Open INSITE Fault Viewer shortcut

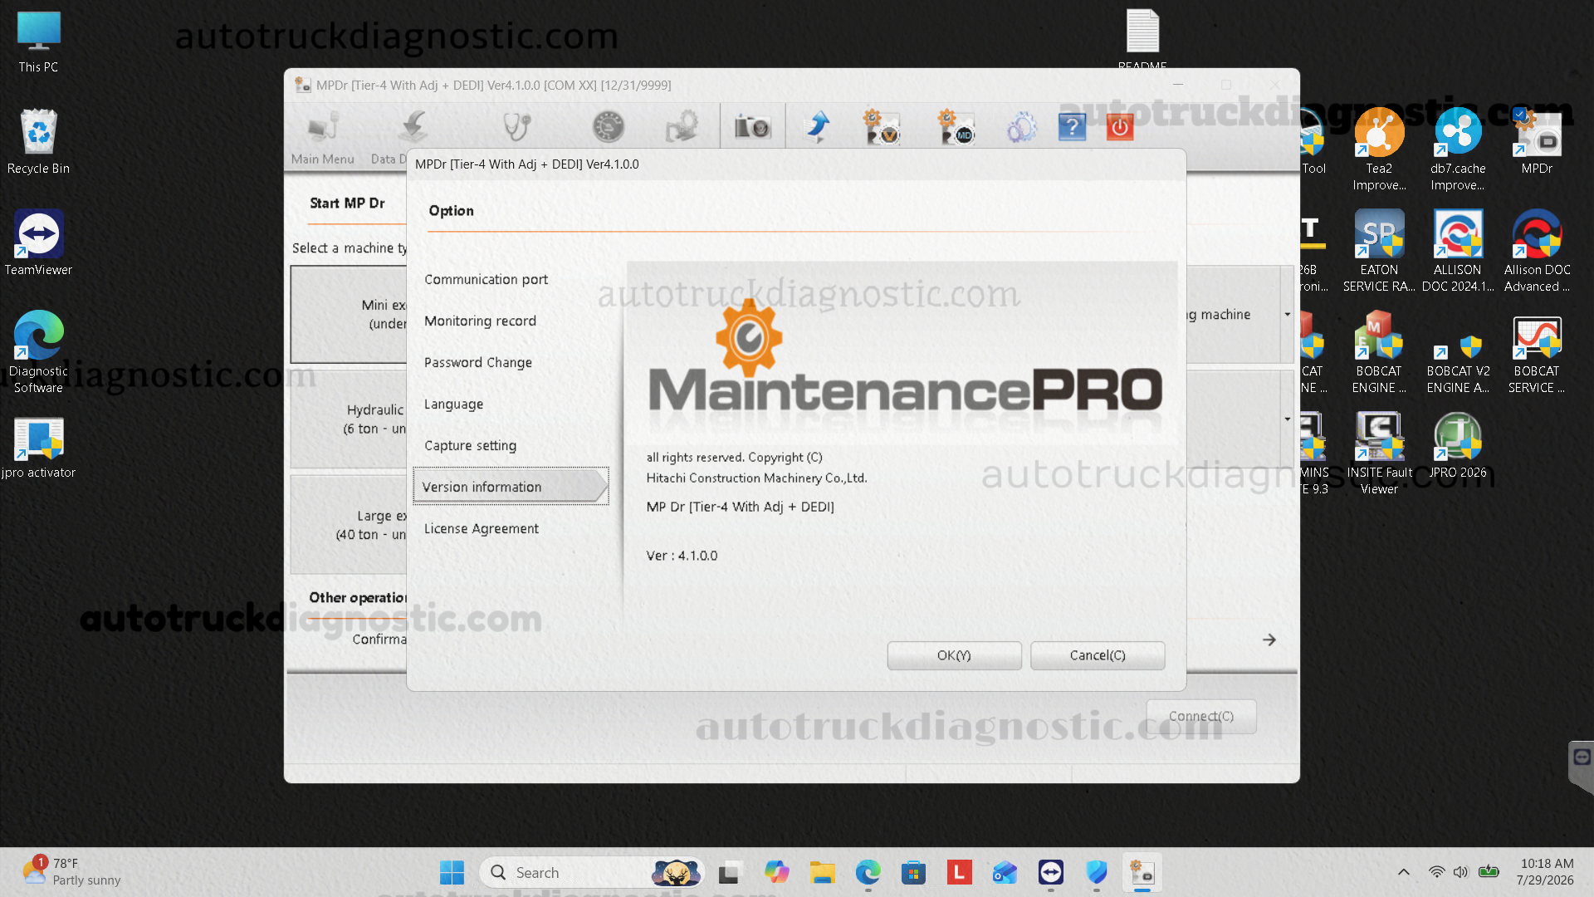point(1379,454)
